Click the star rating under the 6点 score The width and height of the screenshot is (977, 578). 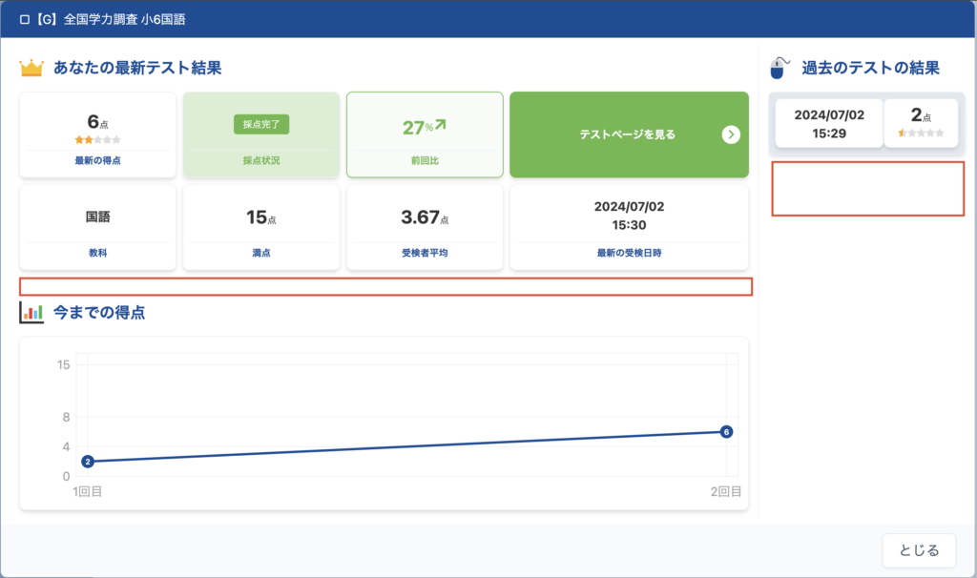click(x=97, y=140)
